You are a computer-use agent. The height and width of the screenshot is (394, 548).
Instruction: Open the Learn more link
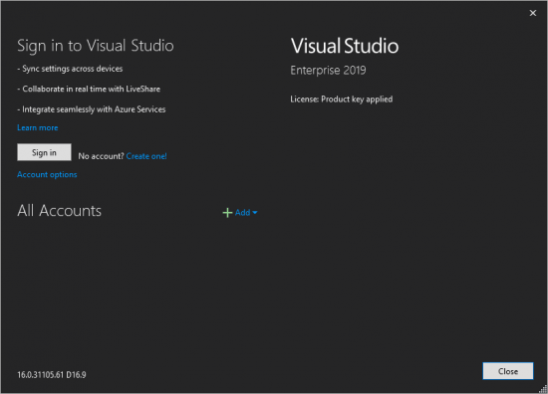(38, 127)
